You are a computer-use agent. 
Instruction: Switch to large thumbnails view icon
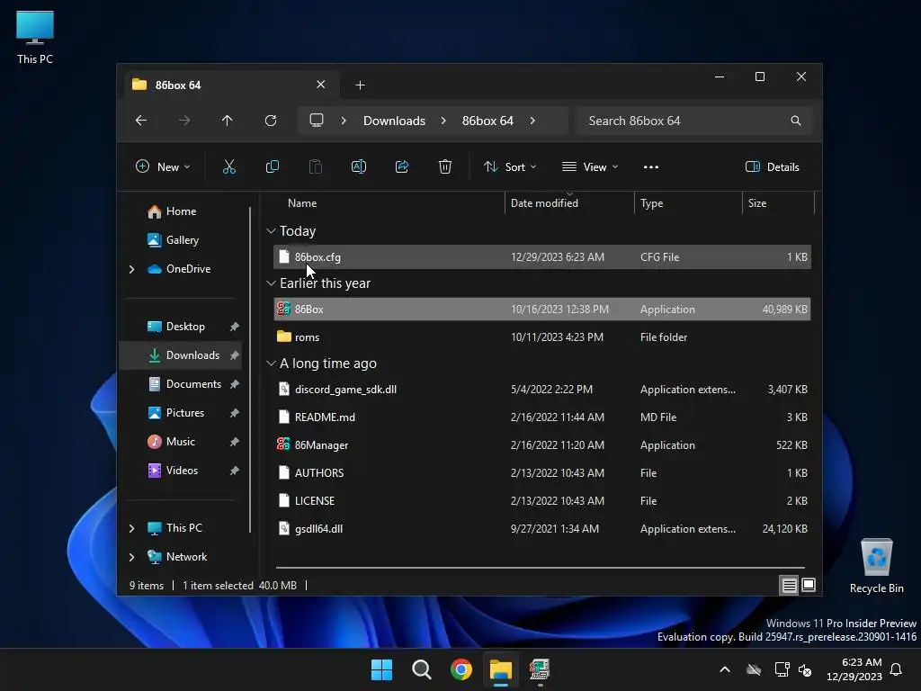[809, 585]
